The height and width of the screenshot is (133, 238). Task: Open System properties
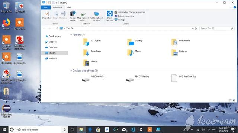pos(124,16)
